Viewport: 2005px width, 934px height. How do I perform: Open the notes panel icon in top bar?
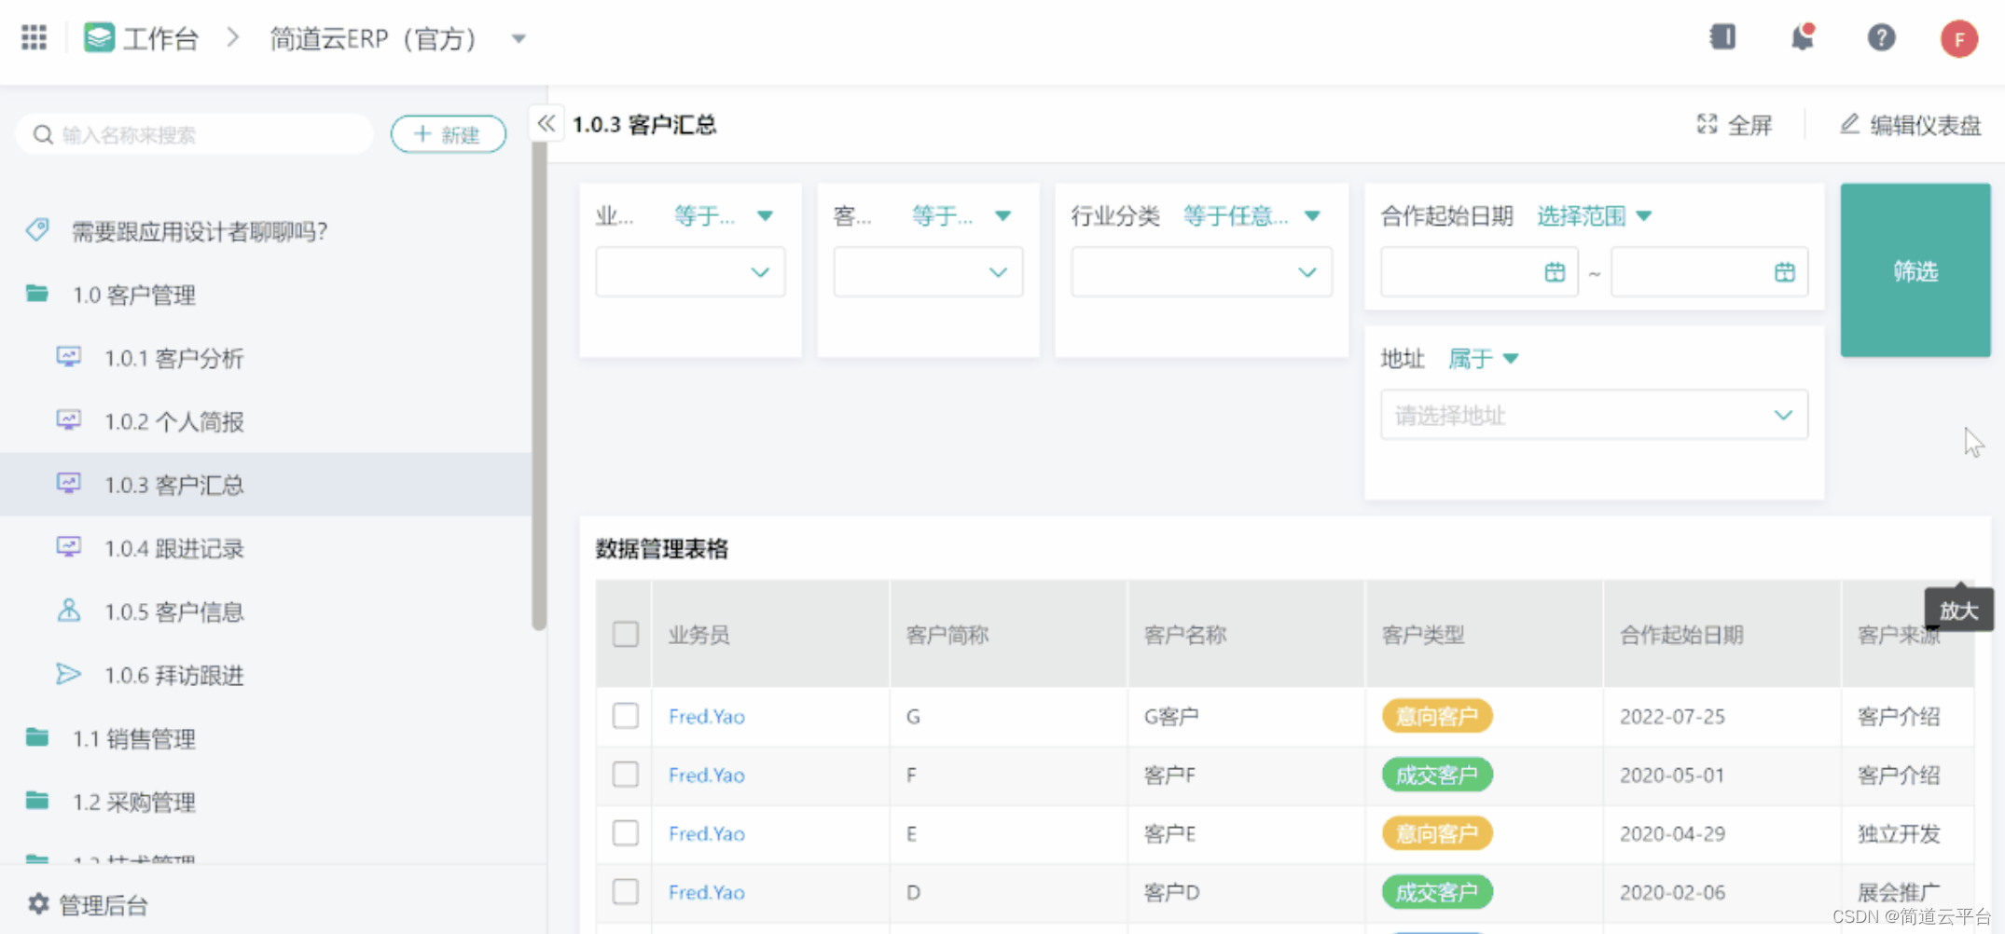1722,37
